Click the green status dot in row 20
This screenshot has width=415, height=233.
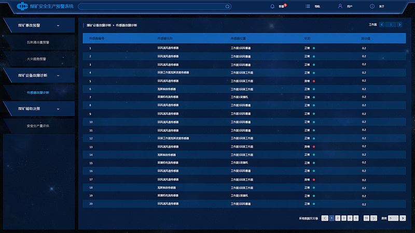pyautogui.click(x=314, y=204)
